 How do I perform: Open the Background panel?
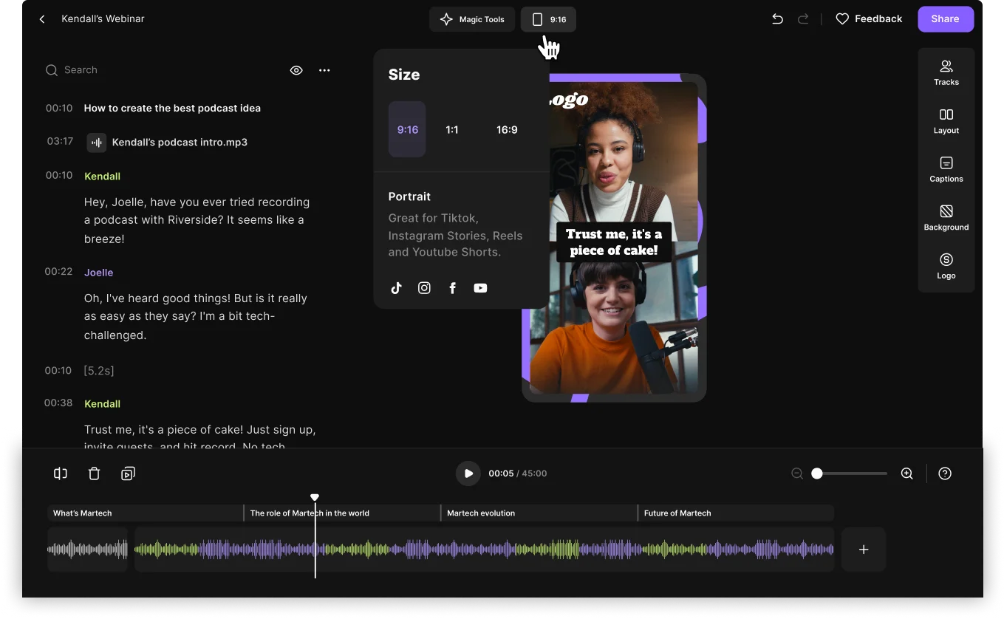[946, 217]
